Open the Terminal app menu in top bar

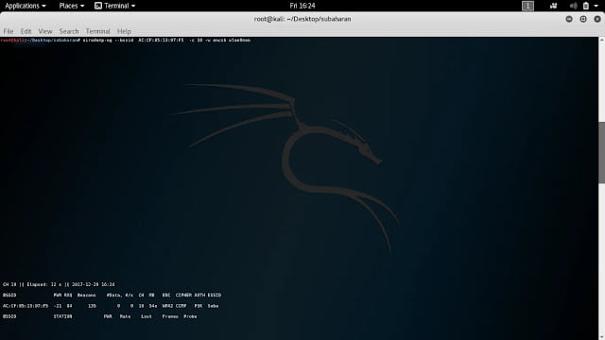tap(115, 6)
